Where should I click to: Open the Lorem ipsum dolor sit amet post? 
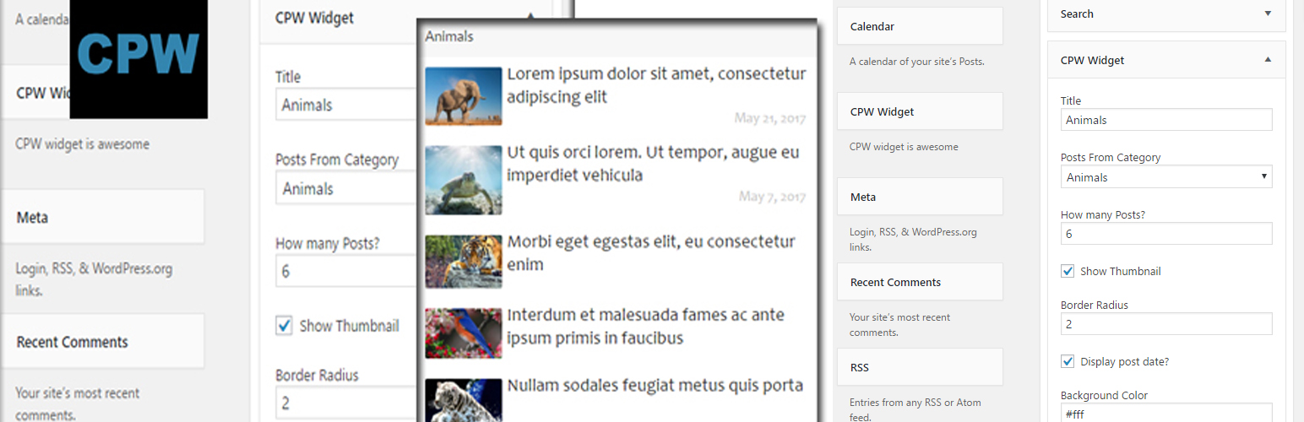point(656,85)
